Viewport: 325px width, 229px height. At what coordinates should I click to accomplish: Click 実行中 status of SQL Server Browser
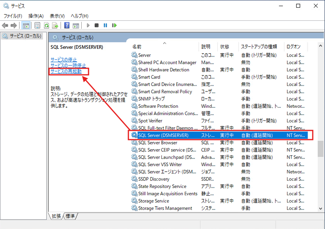227,142
